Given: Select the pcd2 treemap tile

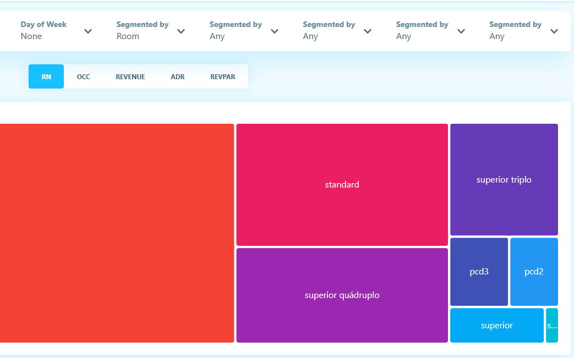Looking at the screenshot, I should click(534, 272).
